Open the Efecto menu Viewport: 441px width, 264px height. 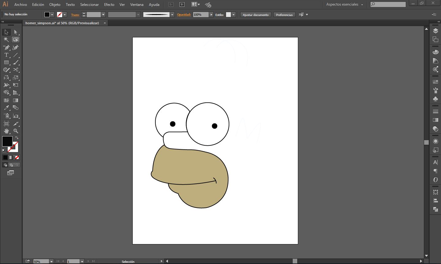click(x=109, y=5)
